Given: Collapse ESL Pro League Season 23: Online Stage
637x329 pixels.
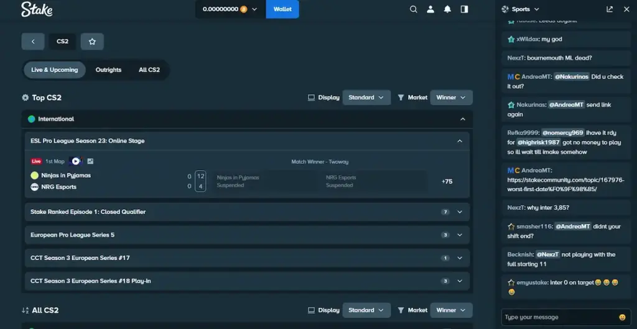Looking at the screenshot, I should [460, 141].
